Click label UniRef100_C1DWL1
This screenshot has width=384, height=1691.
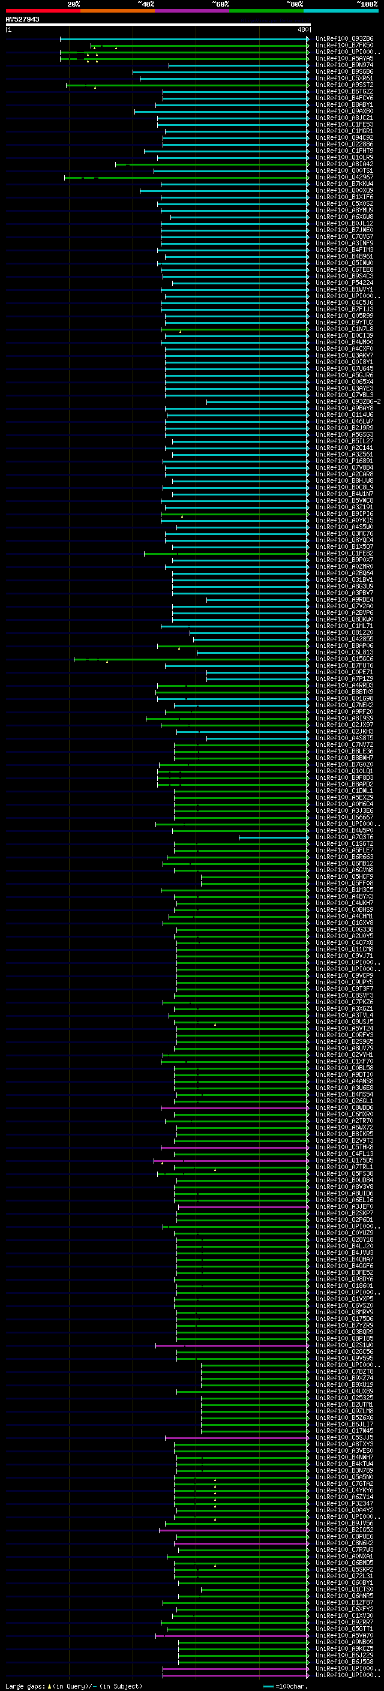[344, 791]
